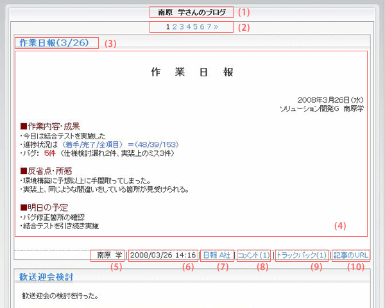The width and height of the screenshot is (385, 308).
Task: Click the heading 作 業 日 報
Action: pos(192,73)
